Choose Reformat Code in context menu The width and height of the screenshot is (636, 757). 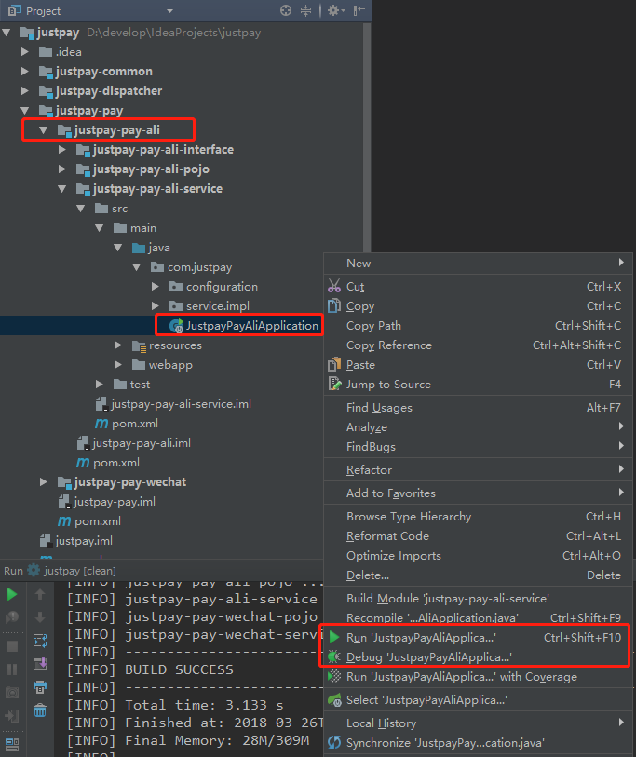(x=478, y=536)
